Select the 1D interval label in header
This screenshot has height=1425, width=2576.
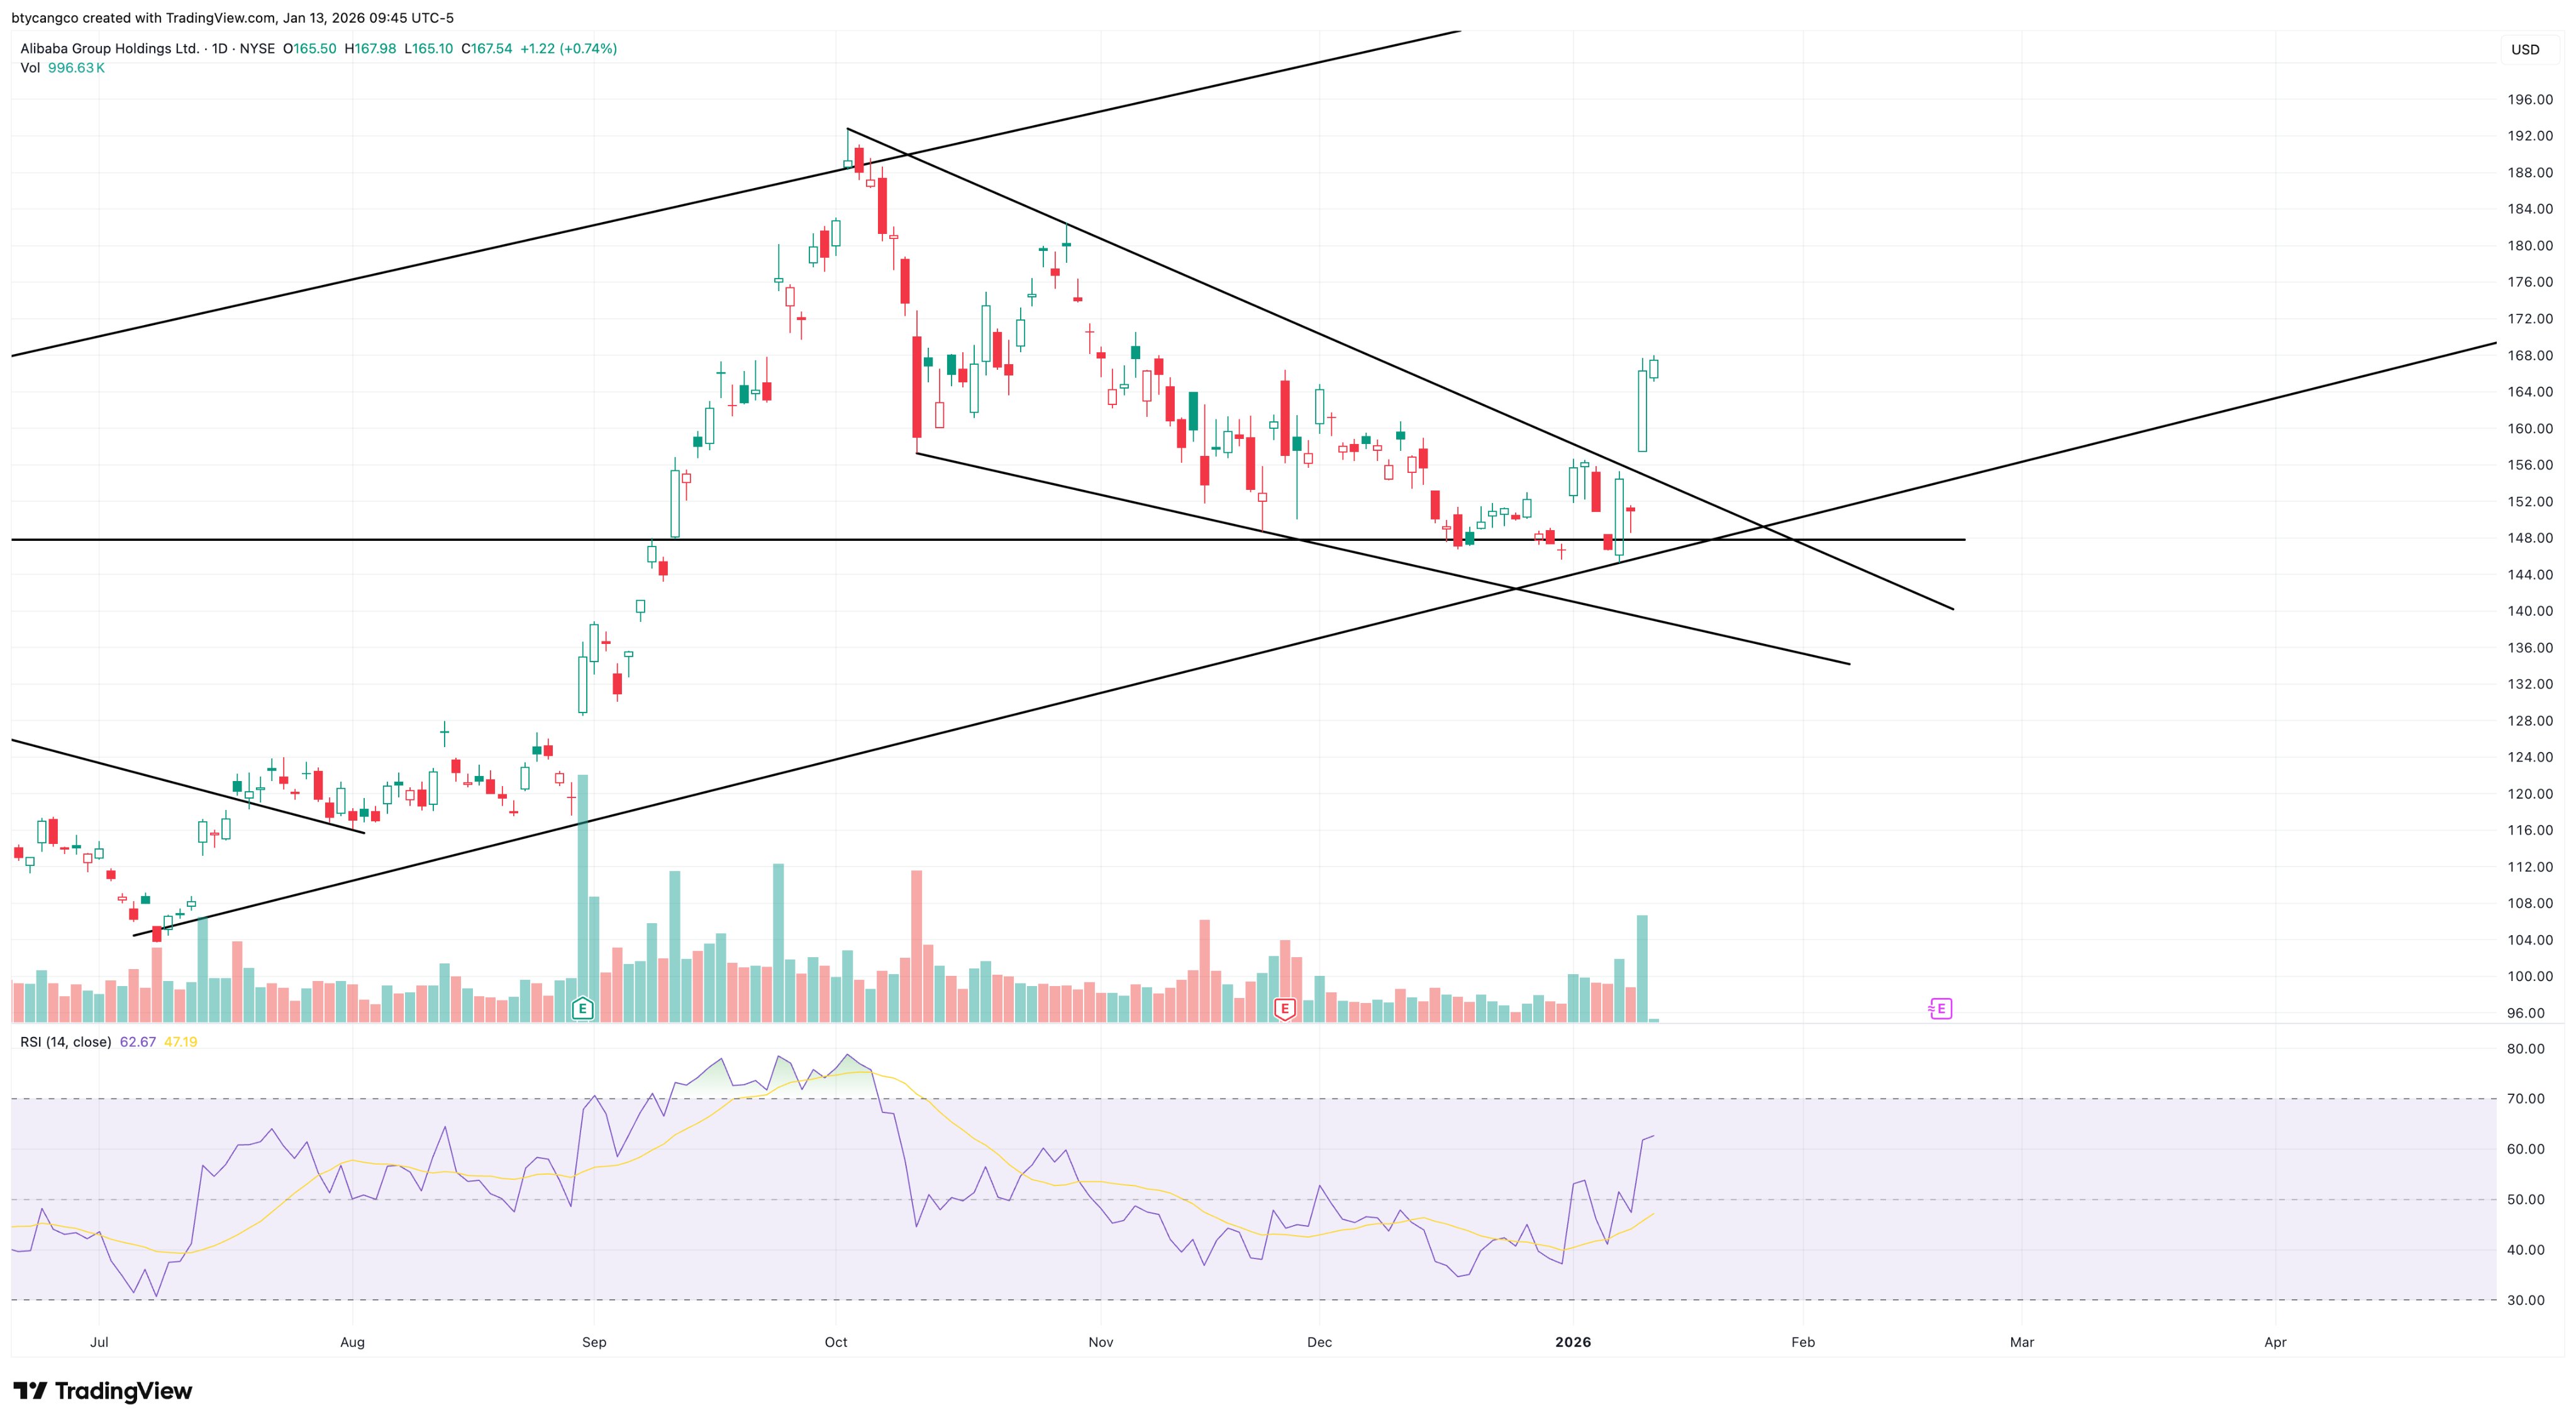[x=219, y=48]
